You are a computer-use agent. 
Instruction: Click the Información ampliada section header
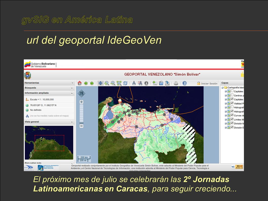pos(49,93)
